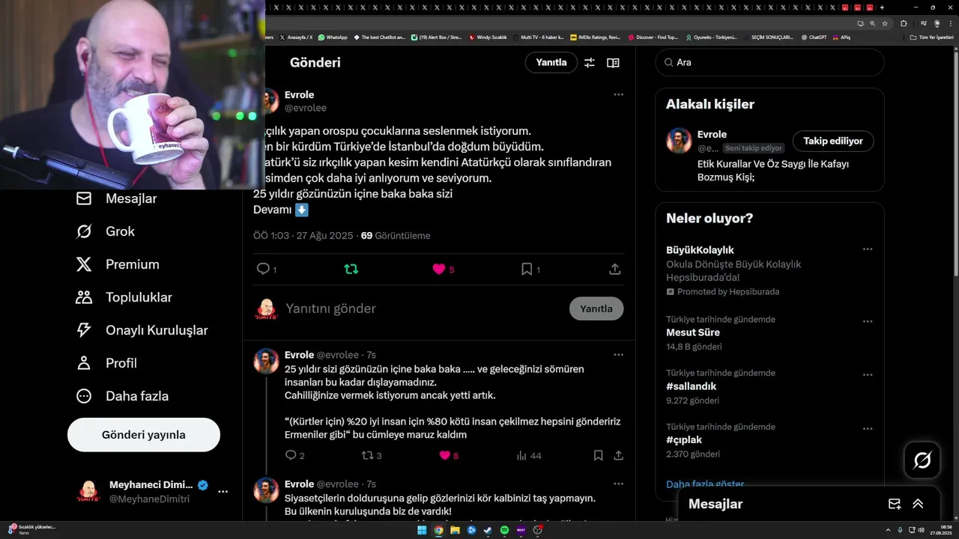Image resolution: width=959 pixels, height=539 pixels.
Task: Open Steam from the taskbar
Action: tap(488, 530)
